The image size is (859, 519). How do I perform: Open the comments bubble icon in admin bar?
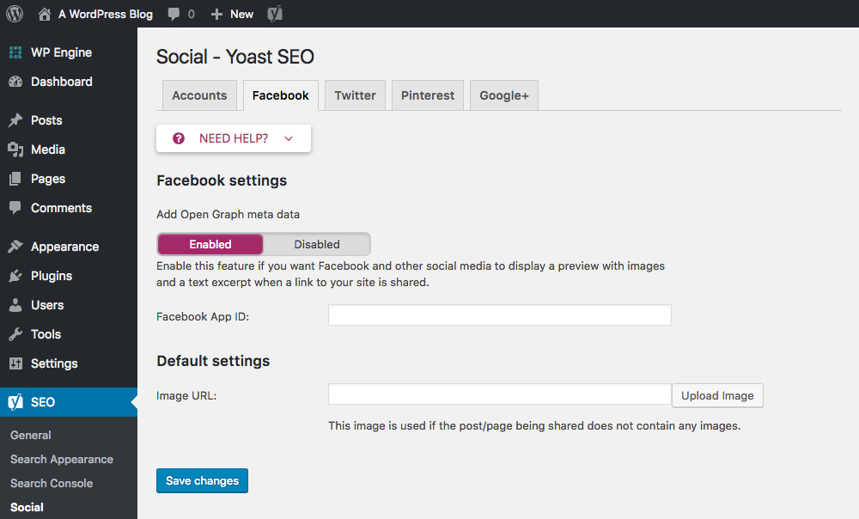(x=174, y=15)
